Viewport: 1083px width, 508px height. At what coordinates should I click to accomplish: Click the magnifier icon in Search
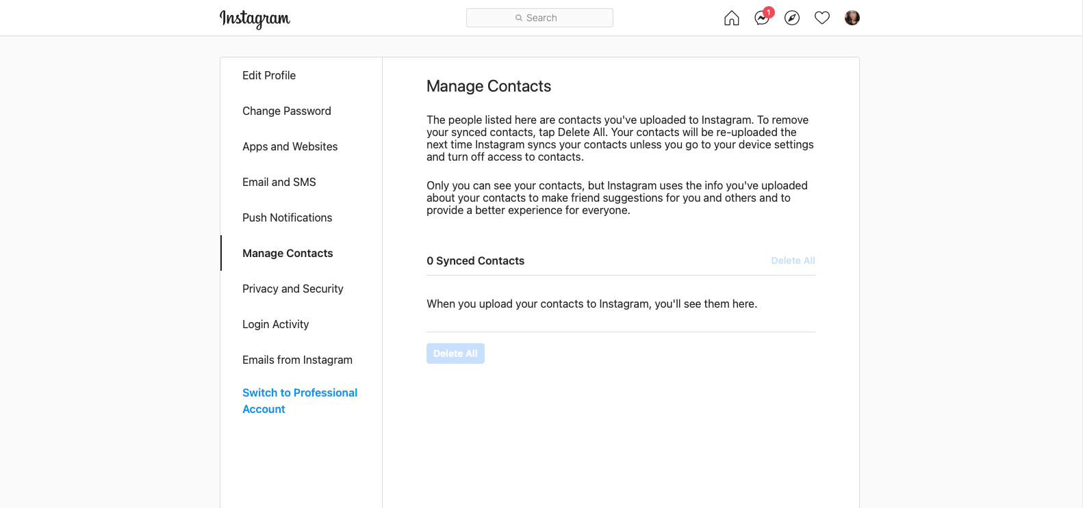(519, 18)
